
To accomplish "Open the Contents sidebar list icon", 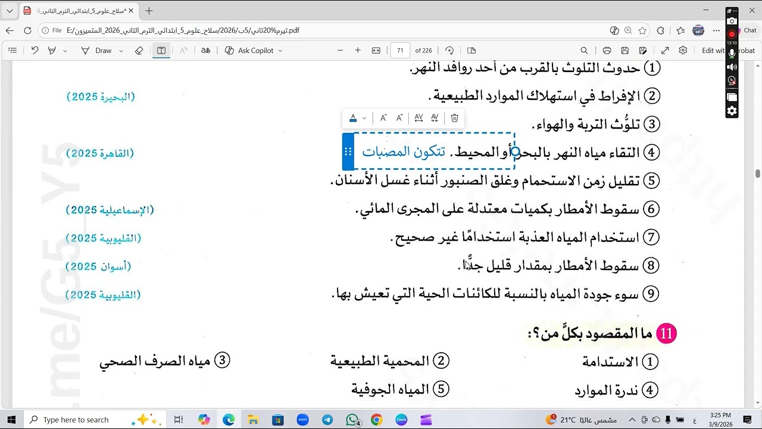I will 13,51.
